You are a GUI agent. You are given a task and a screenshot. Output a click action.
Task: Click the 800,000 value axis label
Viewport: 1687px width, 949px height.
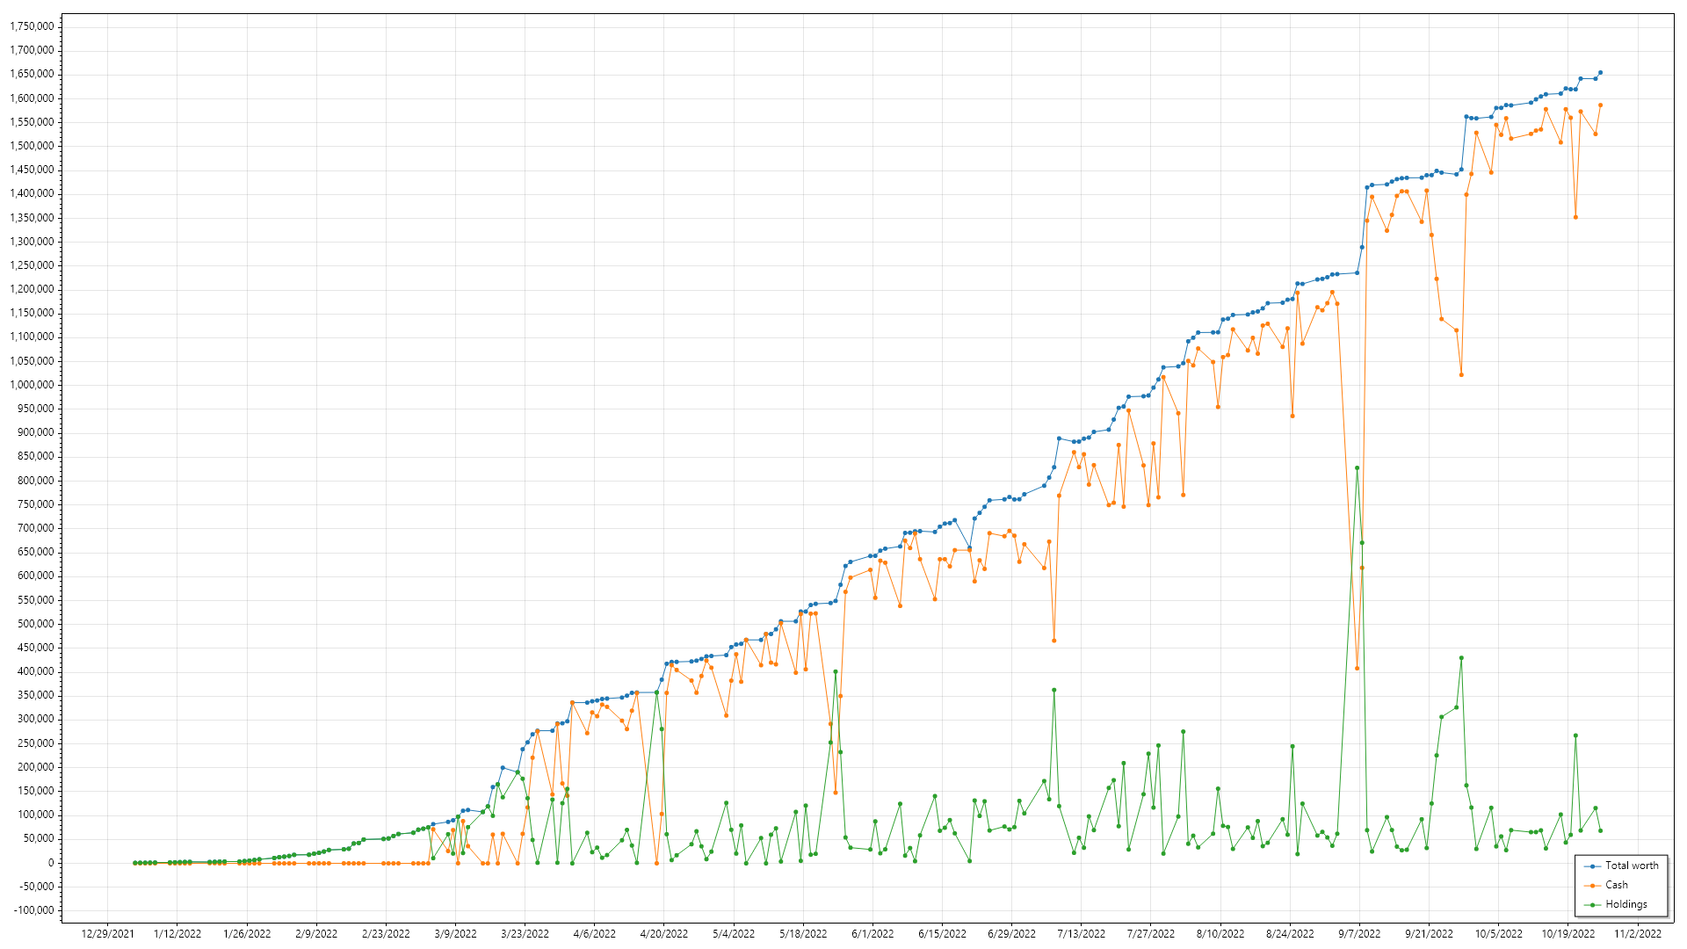(x=36, y=481)
